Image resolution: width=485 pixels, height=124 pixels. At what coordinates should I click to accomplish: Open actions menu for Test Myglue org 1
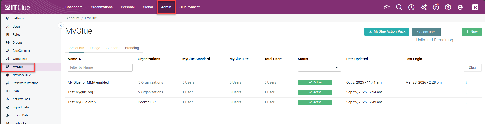point(466,92)
